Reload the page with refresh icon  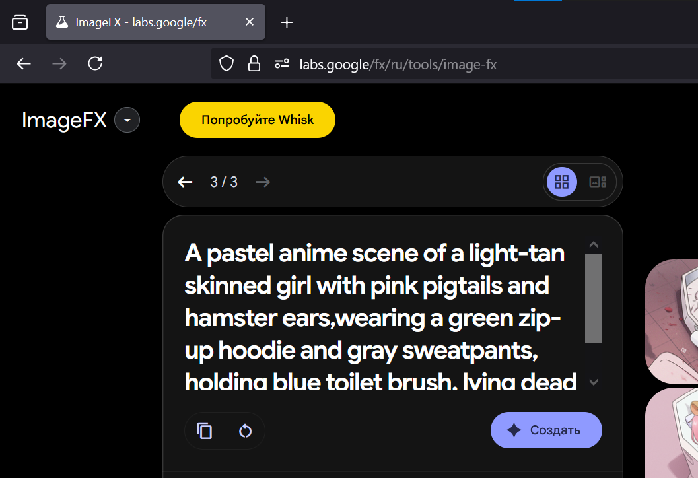pyautogui.click(x=95, y=63)
